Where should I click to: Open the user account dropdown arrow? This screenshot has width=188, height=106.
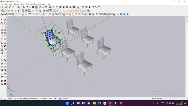click(x=80, y=7)
